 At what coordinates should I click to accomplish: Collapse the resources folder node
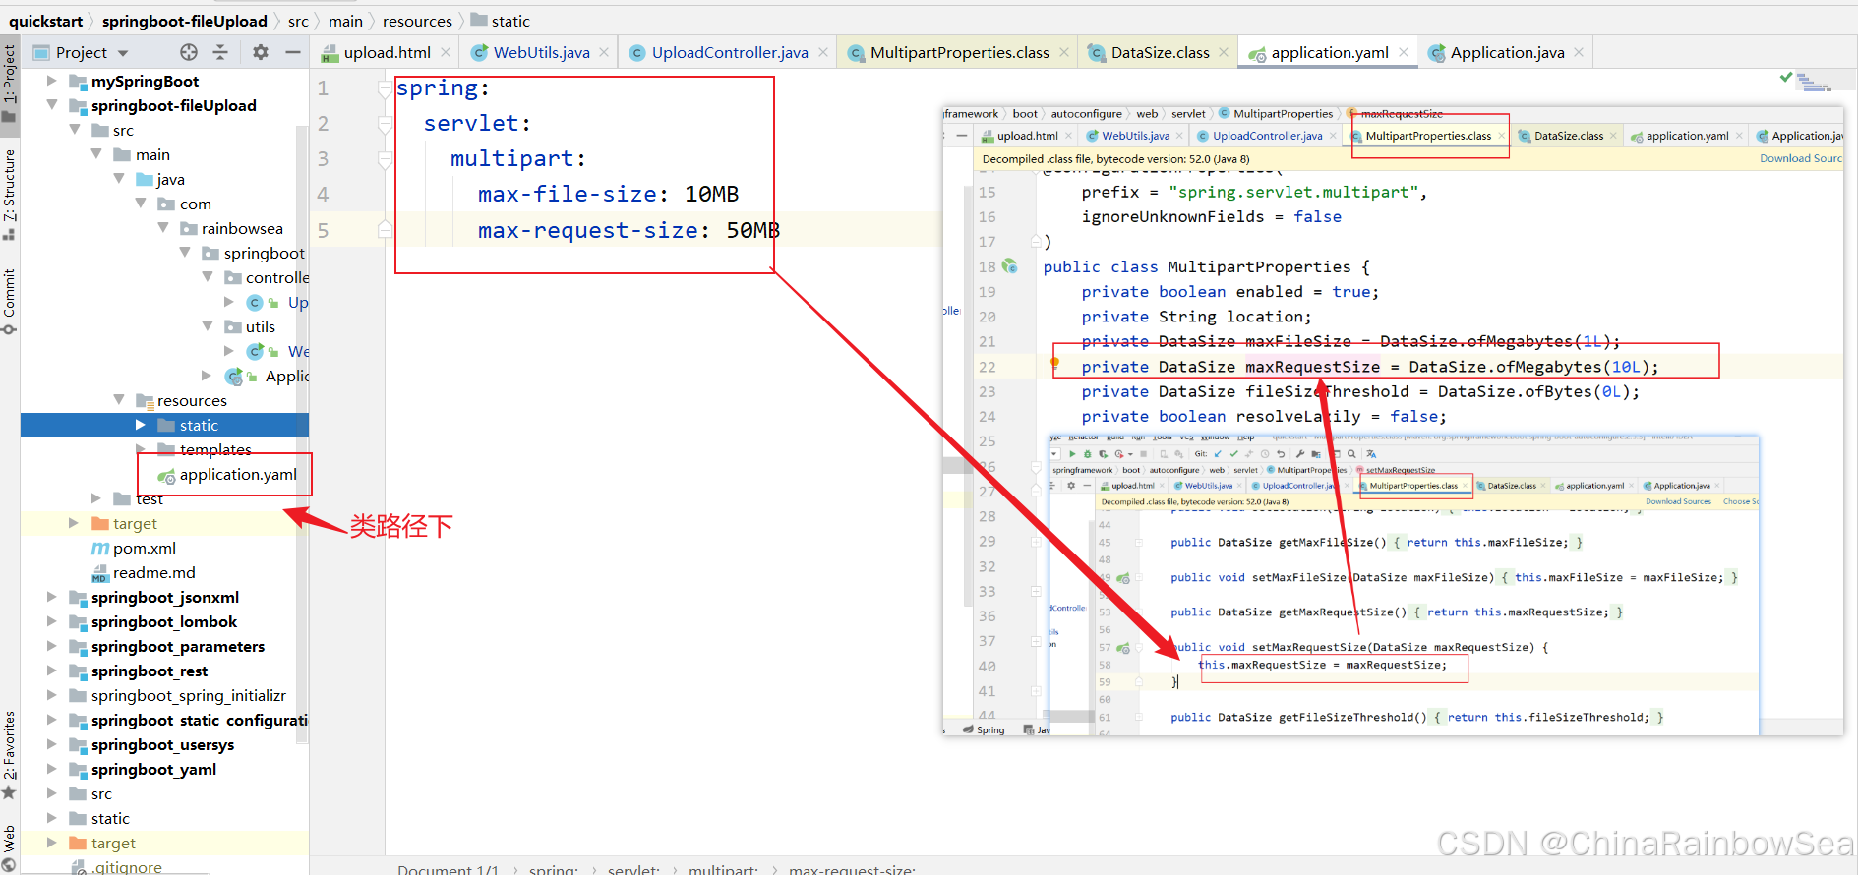click(119, 400)
